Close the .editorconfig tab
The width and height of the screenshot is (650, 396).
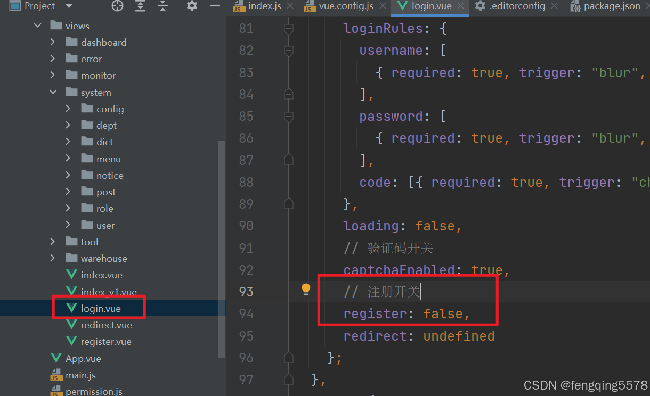click(x=555, y=6)
